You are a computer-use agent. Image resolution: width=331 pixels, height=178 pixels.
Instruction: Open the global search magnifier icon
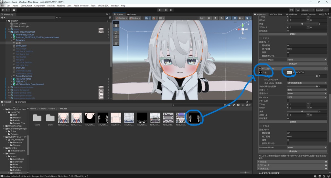[298, 10]
